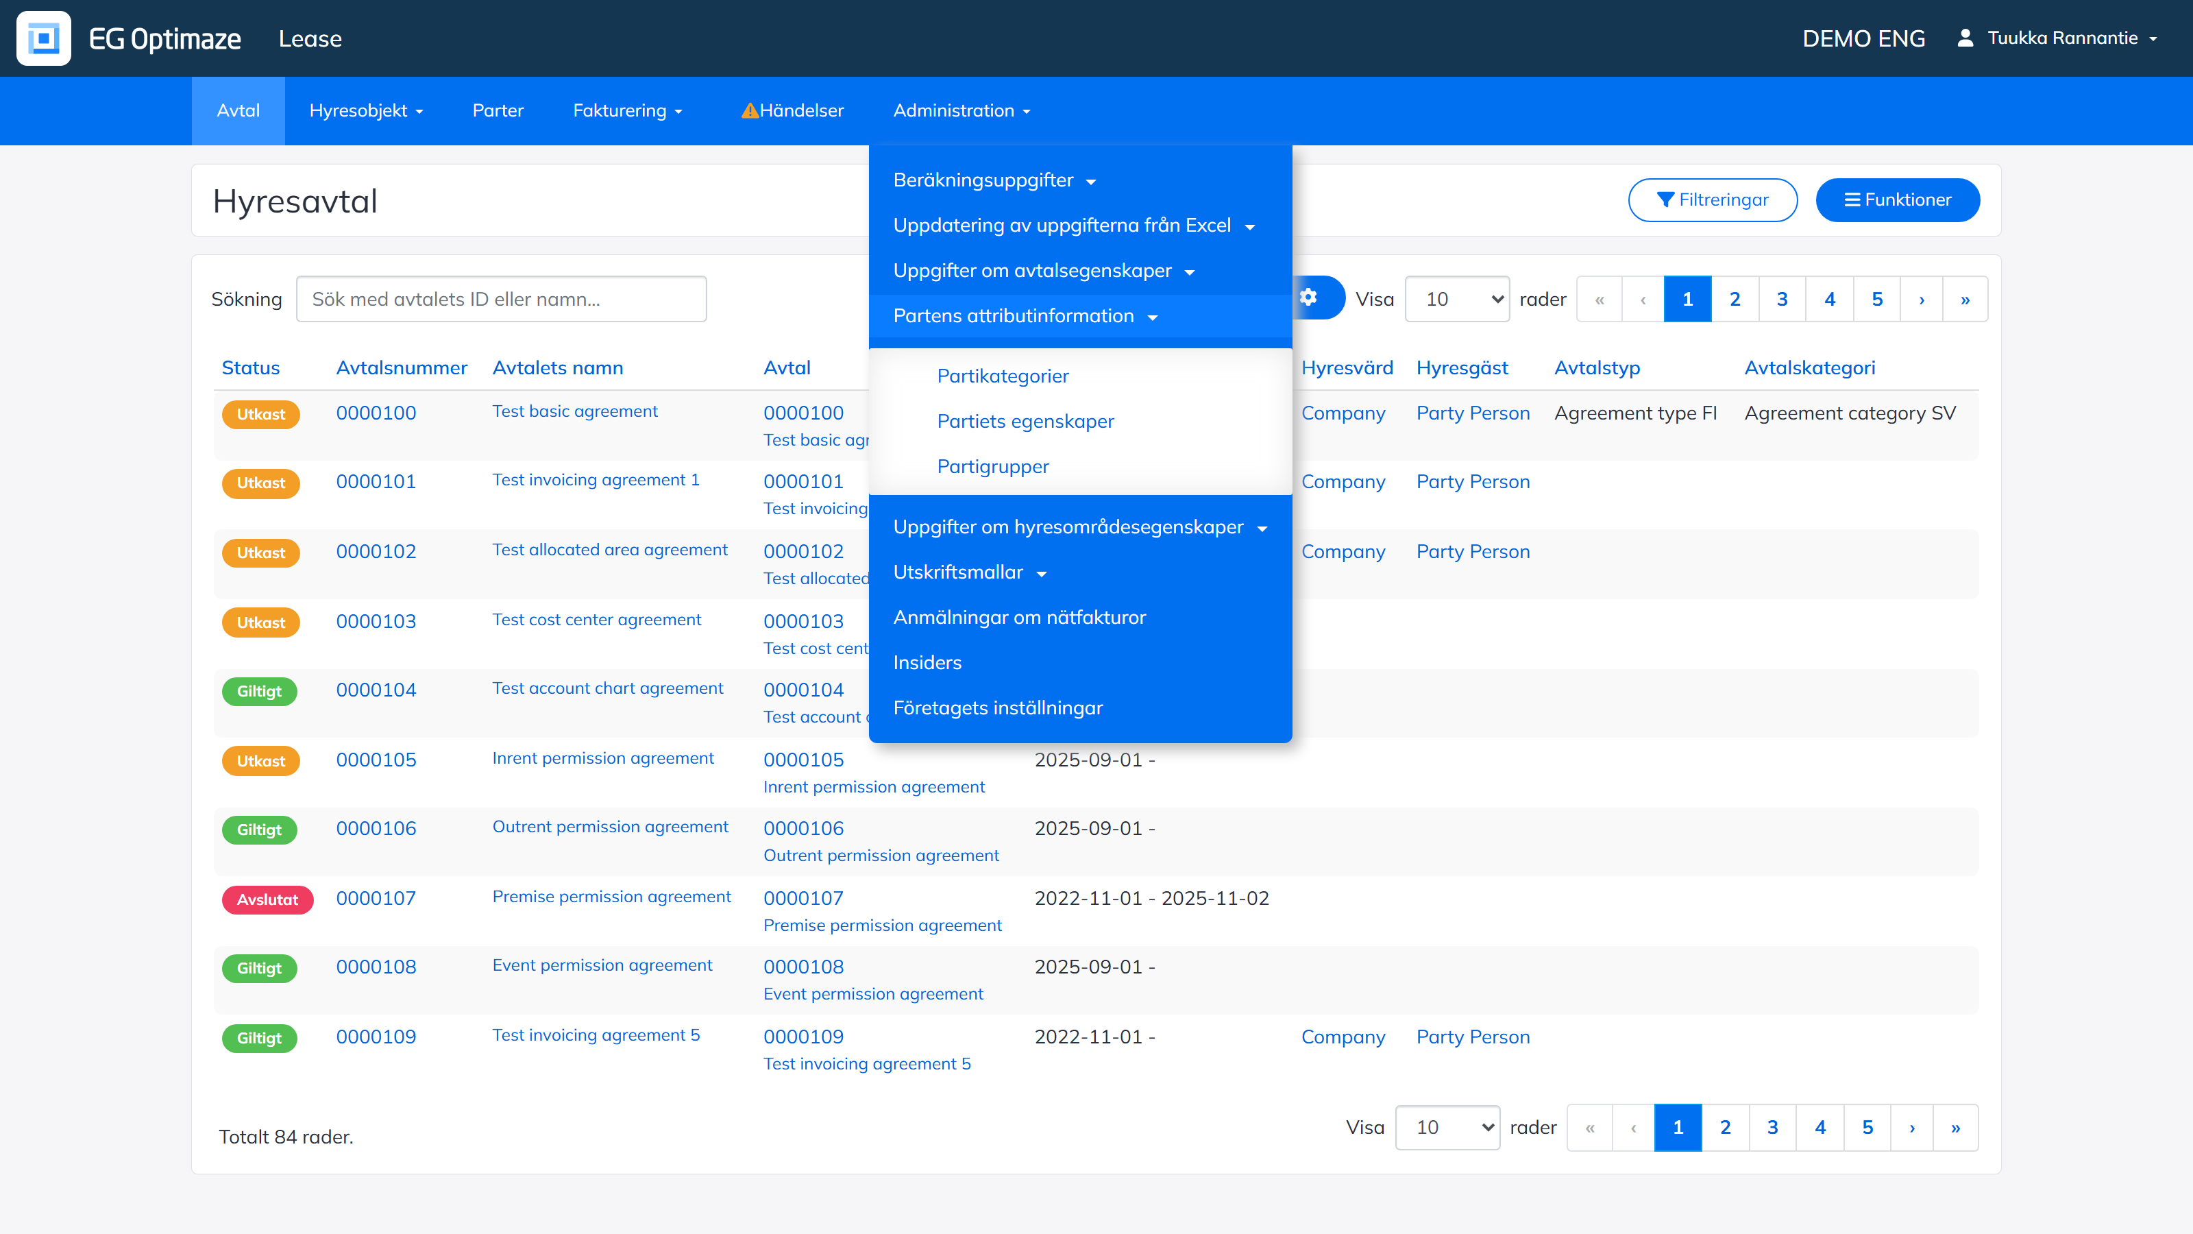Image resolution: width=2193 pixels, height=1234 pixels.
Task: Go to page 2 in top pagination
Action: coord(1734,299)
